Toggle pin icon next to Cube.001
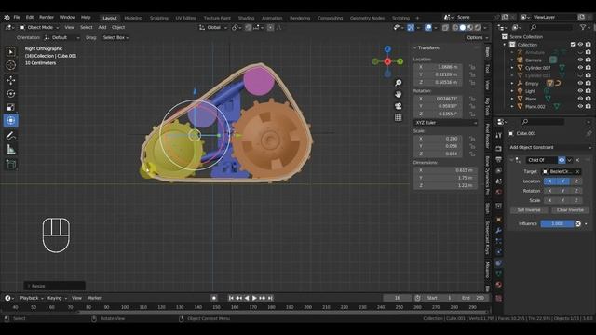596x335 pixels. pyautogui.click(x=589, y=133)
